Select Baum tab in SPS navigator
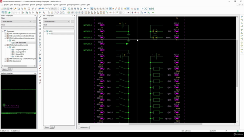This screenshot has height=137, width=244. pos(47,127)
